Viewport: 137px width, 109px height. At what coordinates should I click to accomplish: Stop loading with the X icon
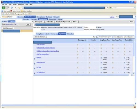tap(16, 8)
